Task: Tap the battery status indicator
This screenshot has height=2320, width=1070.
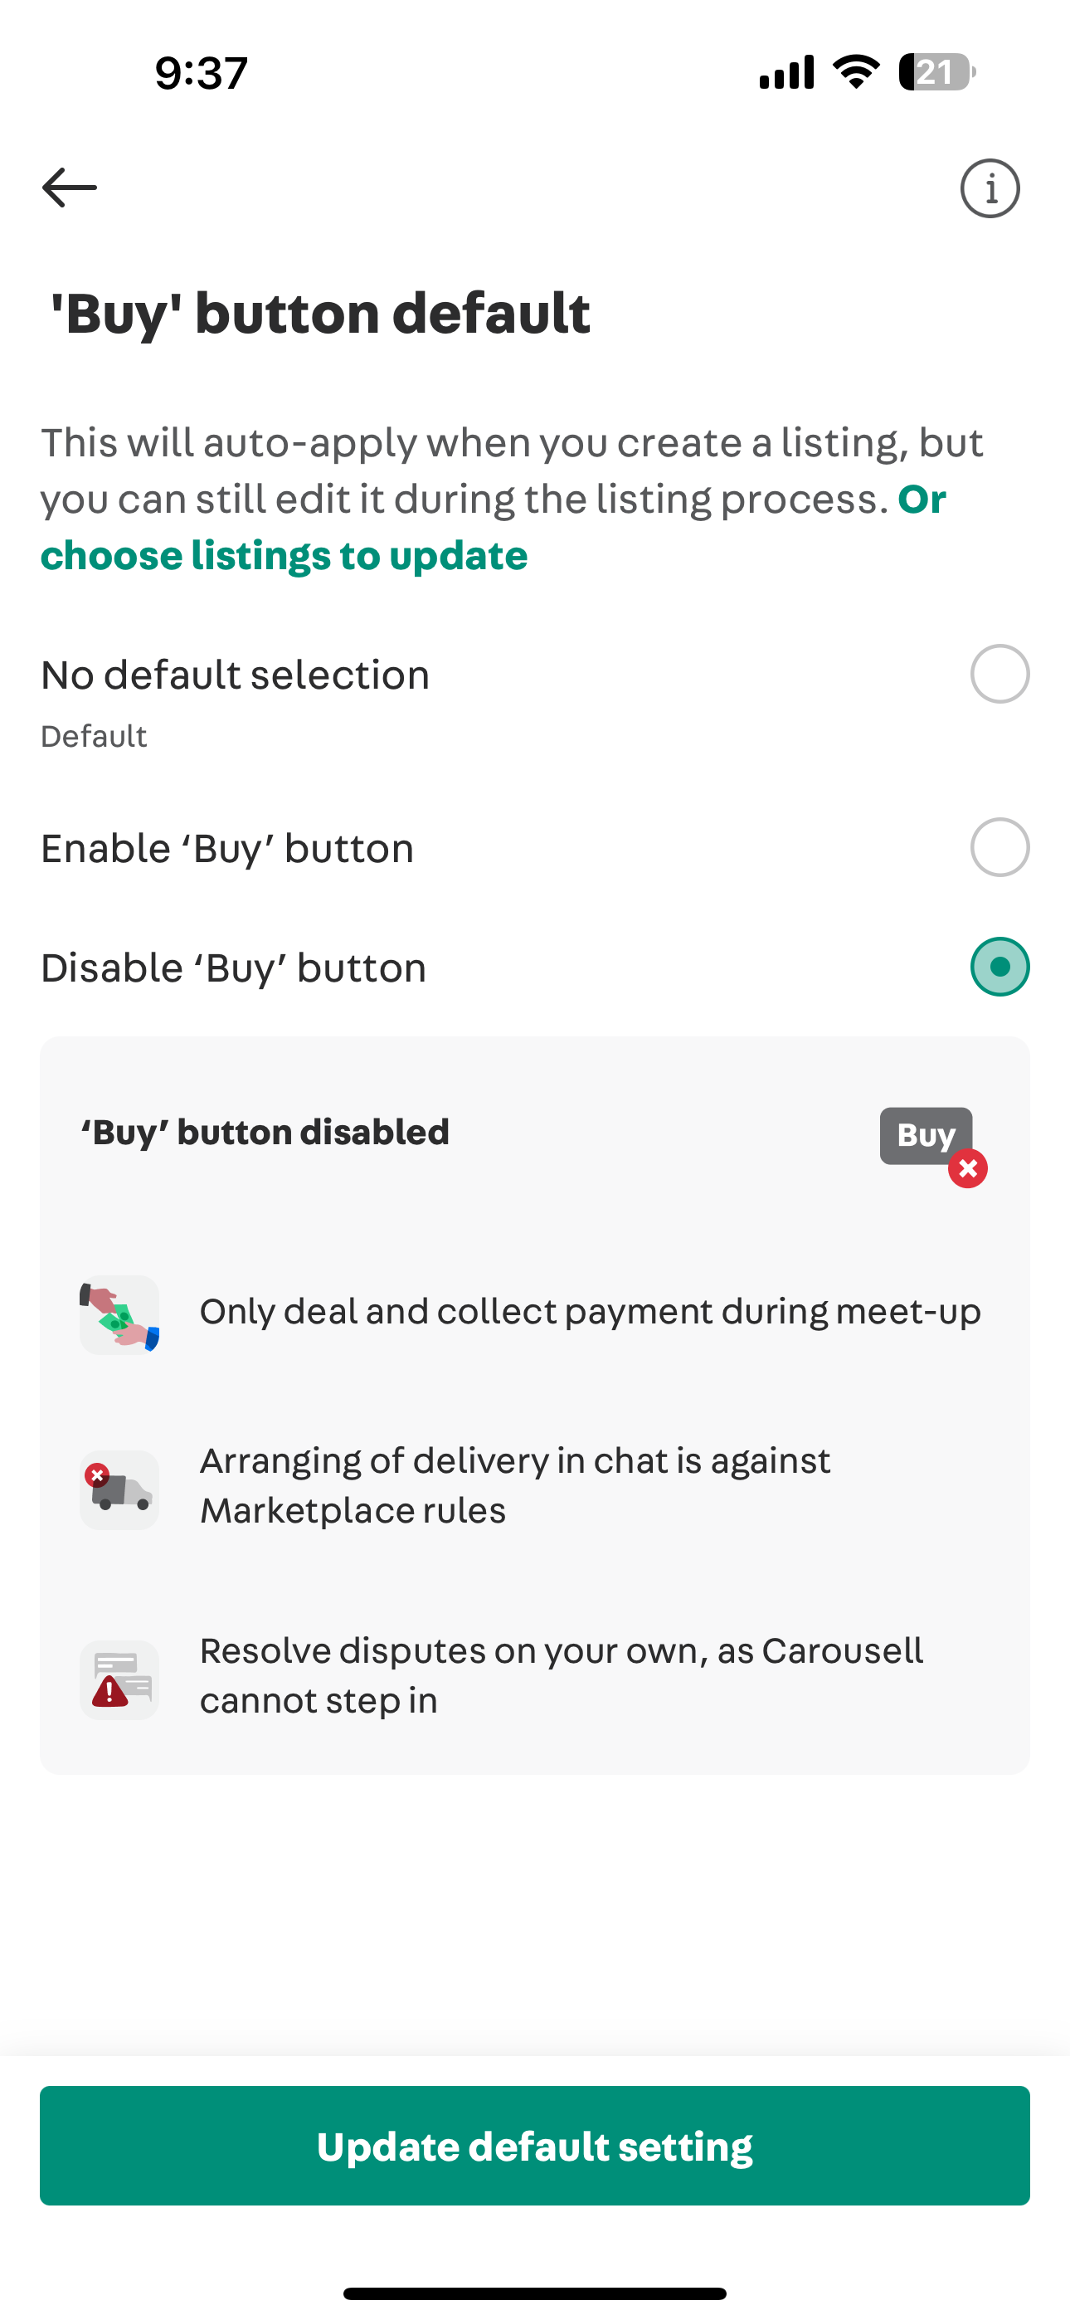Action: click(937, 72)
